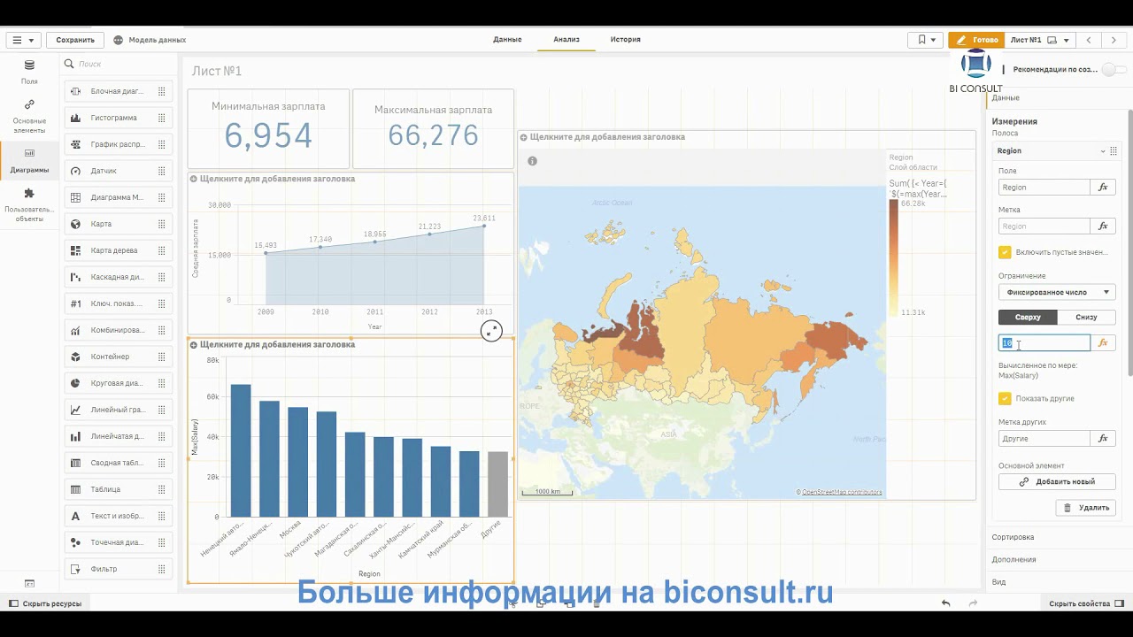Uncheck Включить пустые значения checkbox
This screenshot has height=637, width=1133.
[1005, 252]
